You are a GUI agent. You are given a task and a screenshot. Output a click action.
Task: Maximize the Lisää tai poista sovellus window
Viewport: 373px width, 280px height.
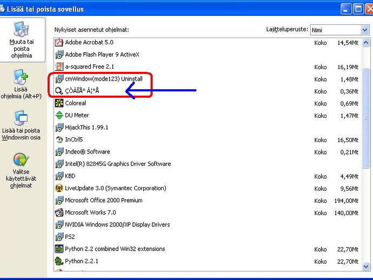point(358,9)
